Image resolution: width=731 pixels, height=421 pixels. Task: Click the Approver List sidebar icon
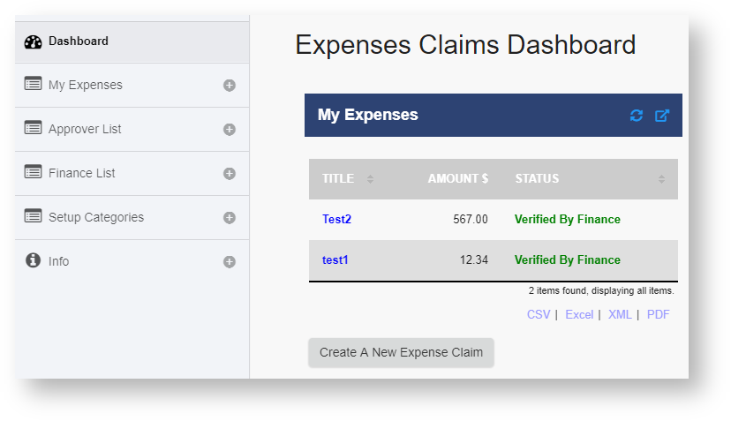[x=34, y=129]
